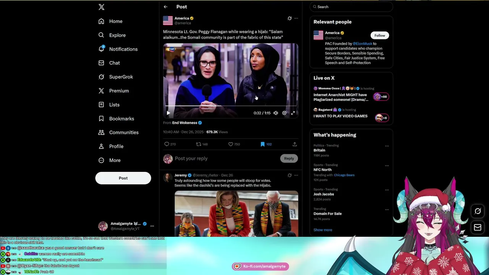
Task: Click the America account name on the post
Action: click(181, 18)
